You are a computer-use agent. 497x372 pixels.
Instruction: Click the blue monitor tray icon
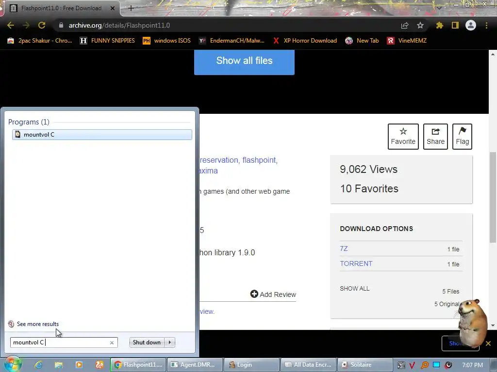click(x=436, y=365)
